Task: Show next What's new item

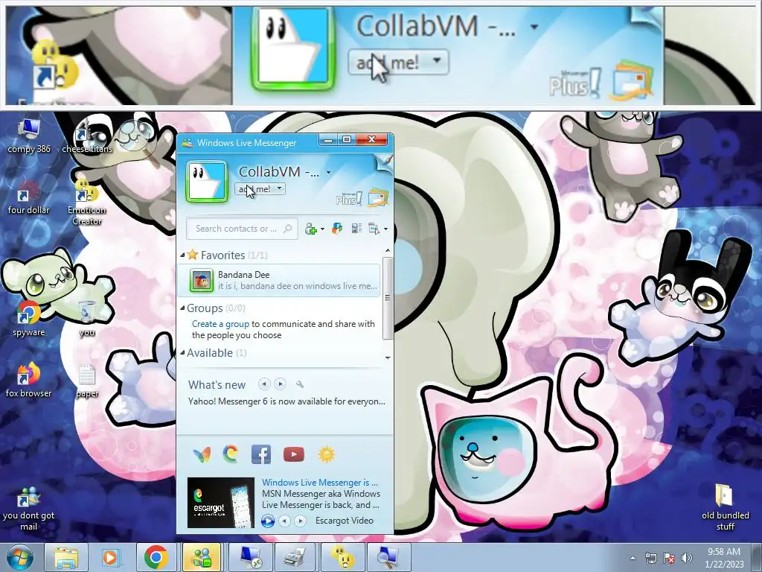Action: pos(280,384)
